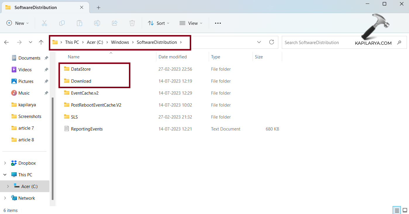Click the New button
Viewport: 409px width, 214px height.
pos(18,23)
